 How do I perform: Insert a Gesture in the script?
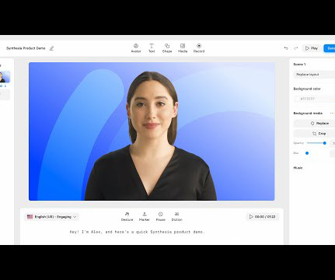pos(127,216)
